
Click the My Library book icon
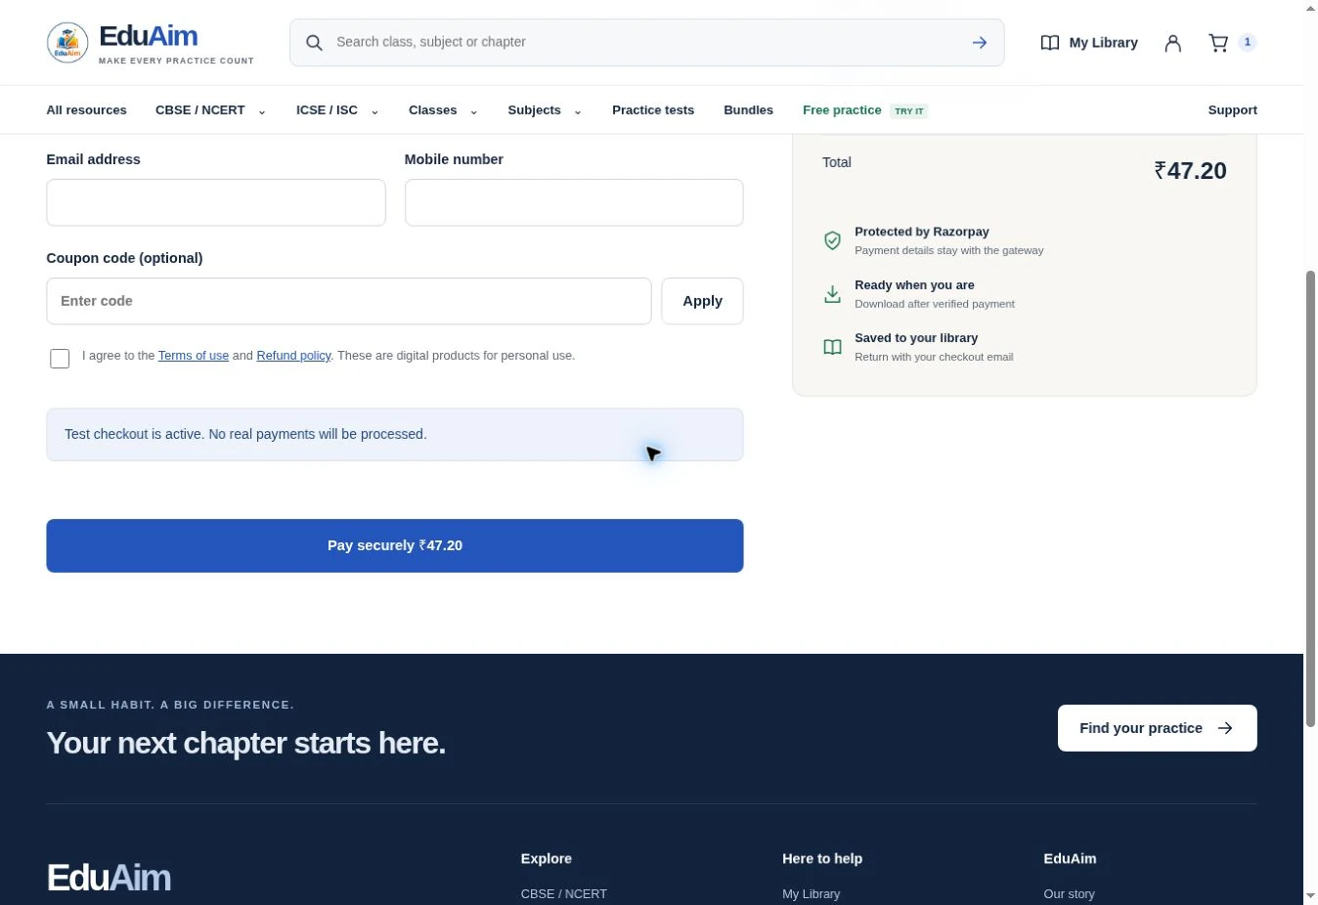click(1050, 43)
